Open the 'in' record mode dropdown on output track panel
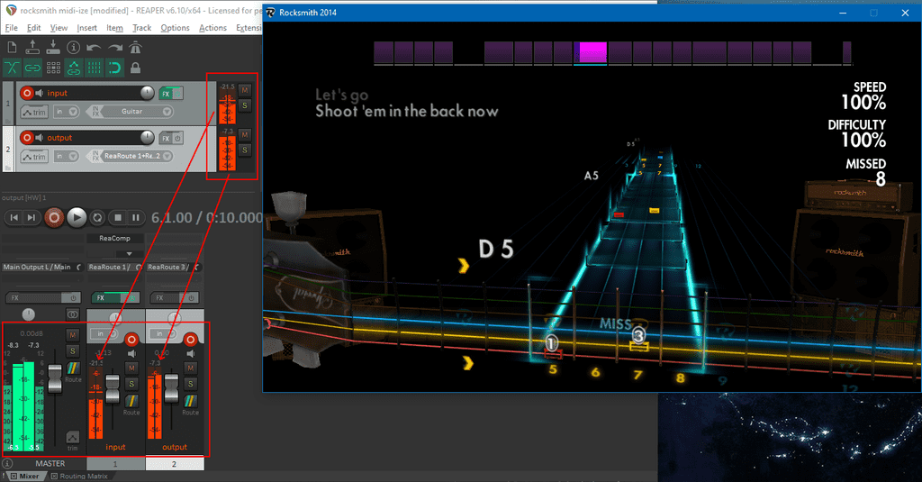This screenshot has height=482, width=922. 67,156
